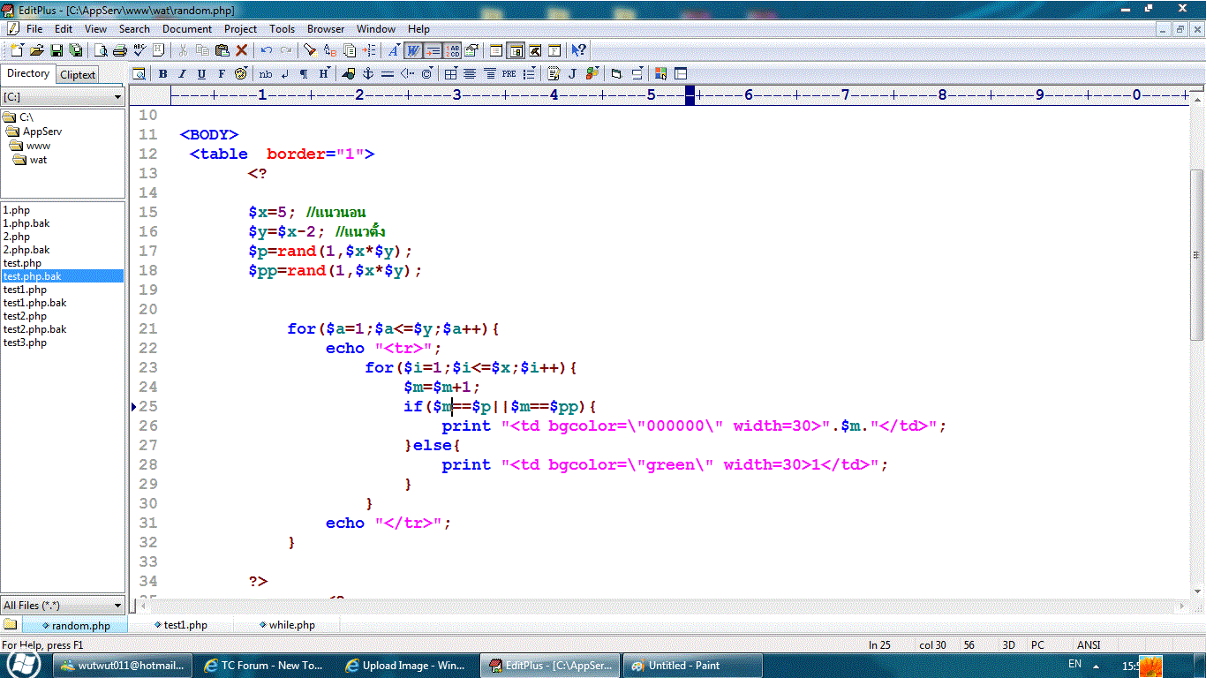Insert horizontal rule icon
Viewport: 1206px width, 678px height.
[387, 74]
